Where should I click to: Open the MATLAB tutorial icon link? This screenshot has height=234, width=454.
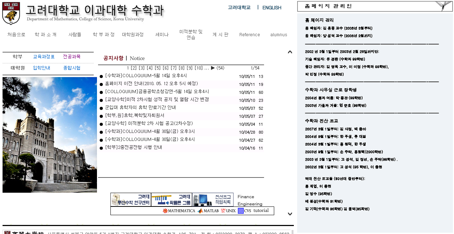200,211
